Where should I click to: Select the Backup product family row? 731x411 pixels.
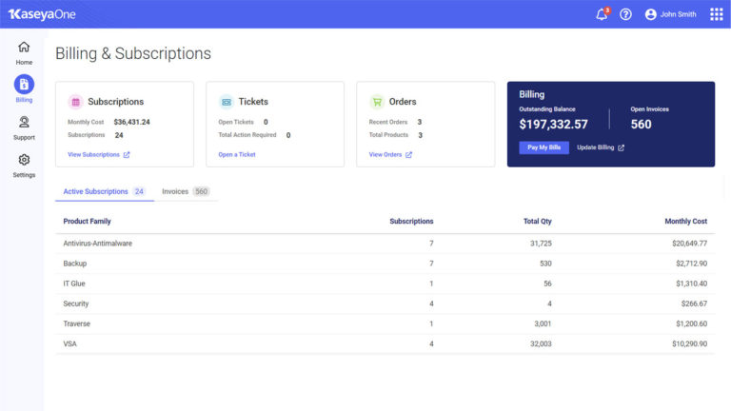[385, 264]
